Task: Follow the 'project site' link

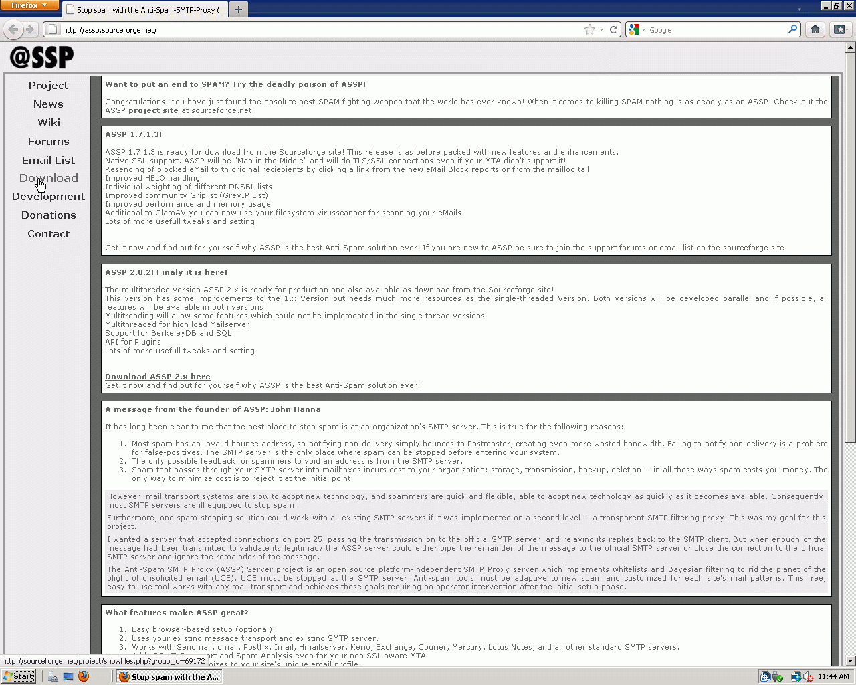Action: click(153, 110)
